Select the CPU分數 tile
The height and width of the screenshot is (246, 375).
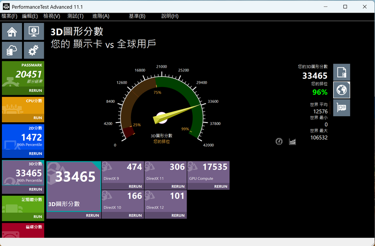pyautogui.click(x=23, y=106)
